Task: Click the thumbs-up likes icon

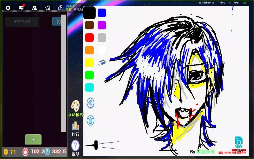Action: pyautogui.click(x=25, y=152)
